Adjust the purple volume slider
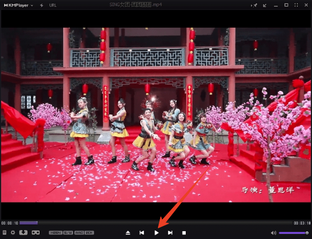The image size is (312, 239). point(294,233)
